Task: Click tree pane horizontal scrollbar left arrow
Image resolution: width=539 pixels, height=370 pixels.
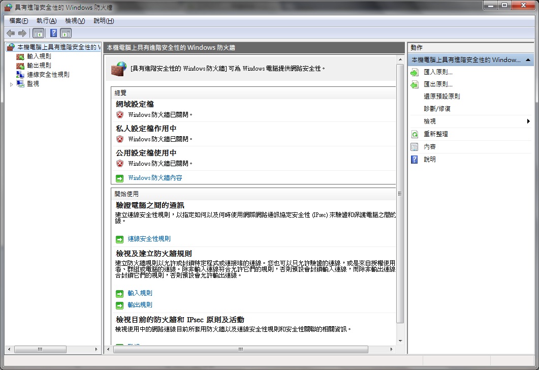Action: [9, 349]
